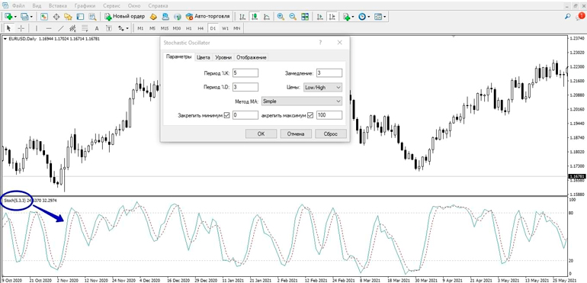The width and height of the screenshot is (587, 283).
Task: Click the dialog help question mark
Action: pyautogui.click(x=320, y=43)
